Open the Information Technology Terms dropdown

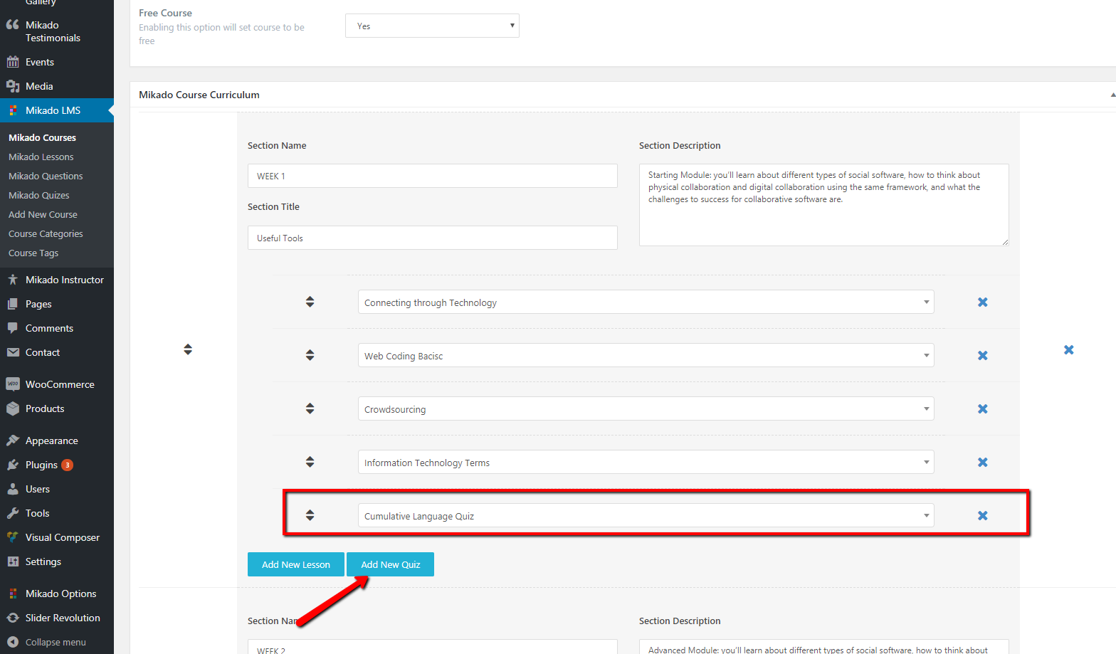[x=646, y=462]
